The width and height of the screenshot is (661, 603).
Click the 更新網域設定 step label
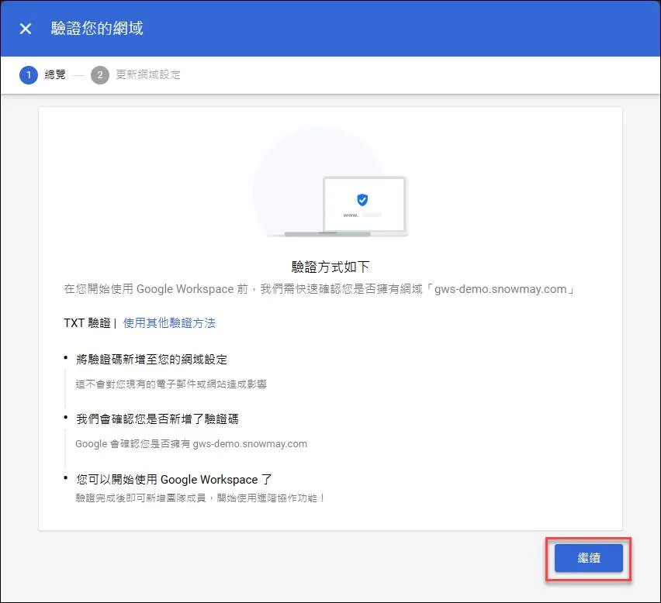[x=148, y=74]
